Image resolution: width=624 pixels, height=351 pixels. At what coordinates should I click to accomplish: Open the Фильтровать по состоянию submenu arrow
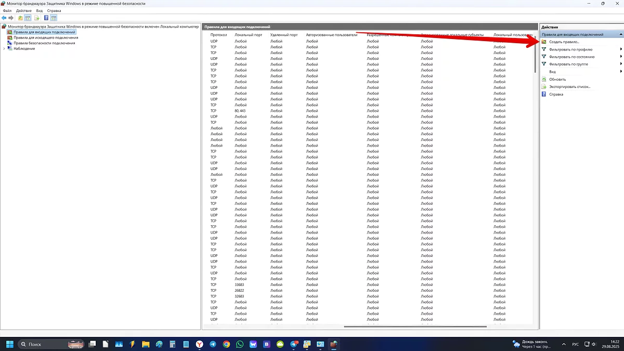(x=621, y=57)
